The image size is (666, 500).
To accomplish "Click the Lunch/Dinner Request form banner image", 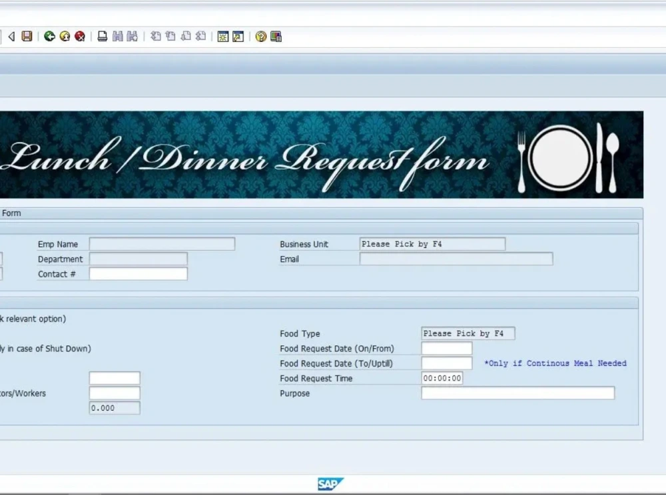I will pos(322,155).
